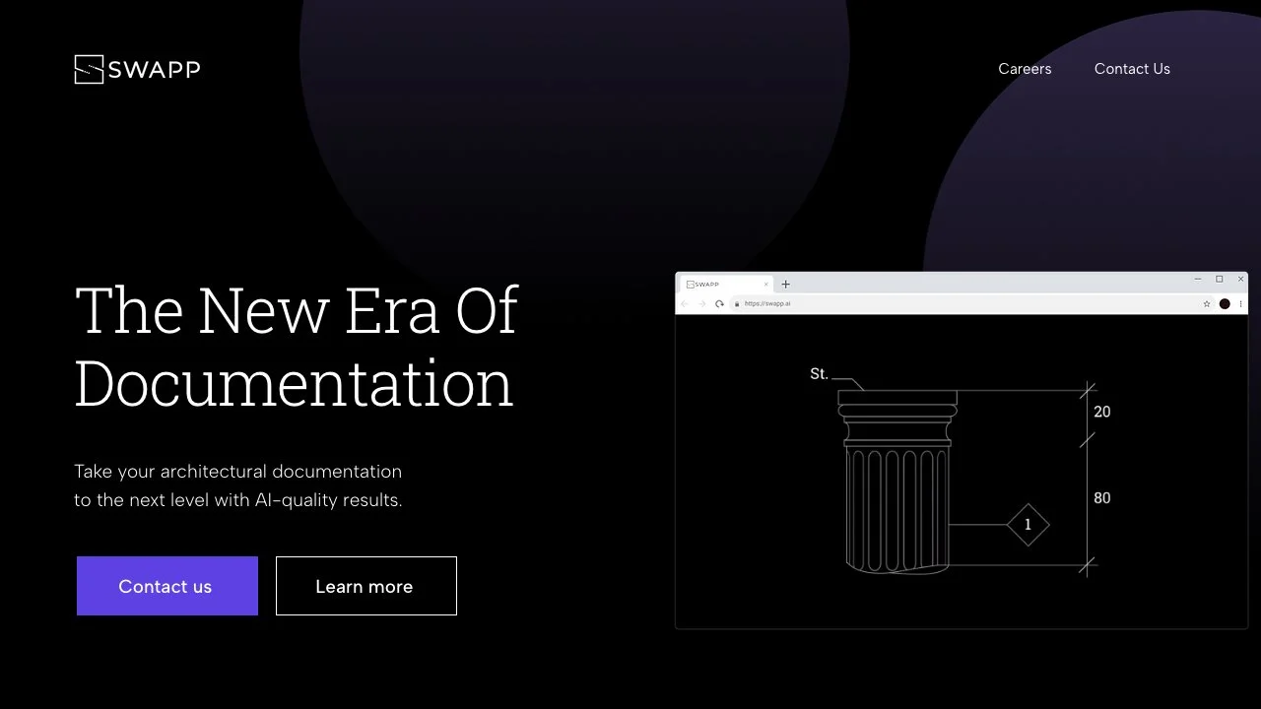This screenshot has width=1261, height=709.
Task: Click the purple Contact us button
Action: tap(167, 586)
